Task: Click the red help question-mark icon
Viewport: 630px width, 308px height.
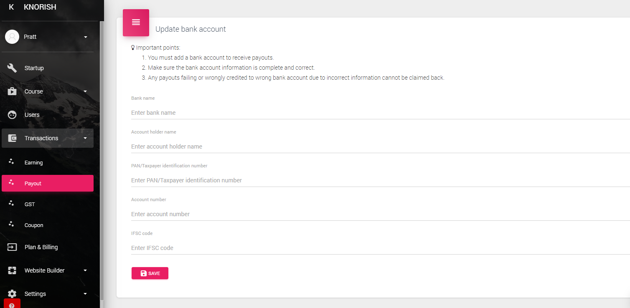Action: coord(12,304)
